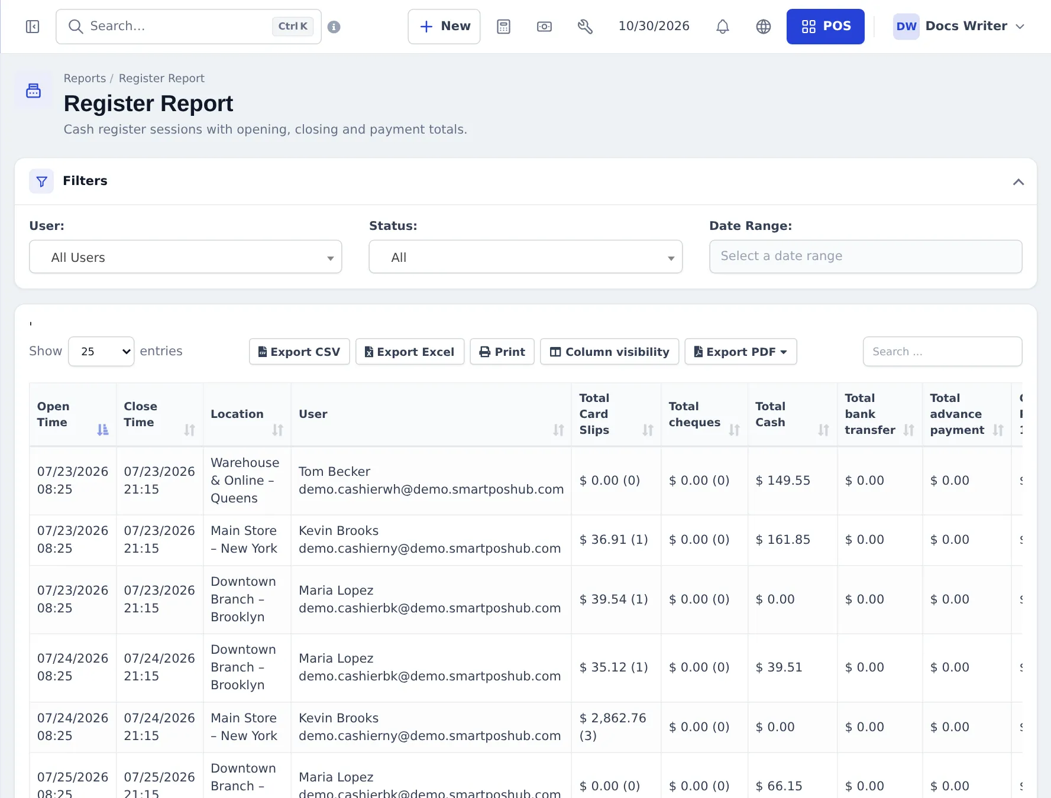Sort by Total Card Slips column
Screen dimensions: 1051x798
pyautogui.click(x=616, y=414)
